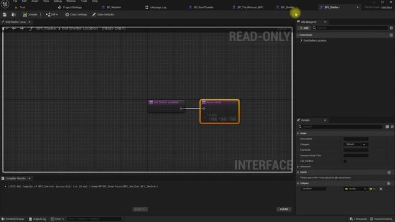Collapse the Inputs section
Screen dimensions: 395x222
tap(298, 172)
